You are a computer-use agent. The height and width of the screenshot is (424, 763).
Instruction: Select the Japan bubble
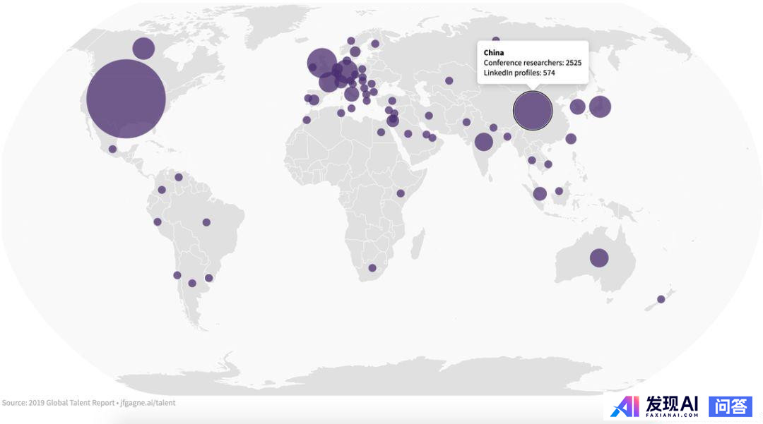pyautogui.click(x=600, y=107)
